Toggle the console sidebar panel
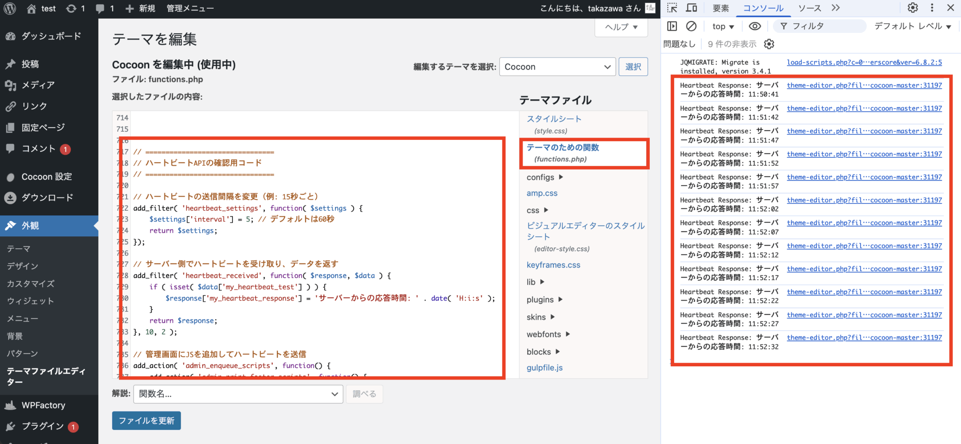Image resolution: width=961 pixels, height=444 pixels. coord(672,27)
